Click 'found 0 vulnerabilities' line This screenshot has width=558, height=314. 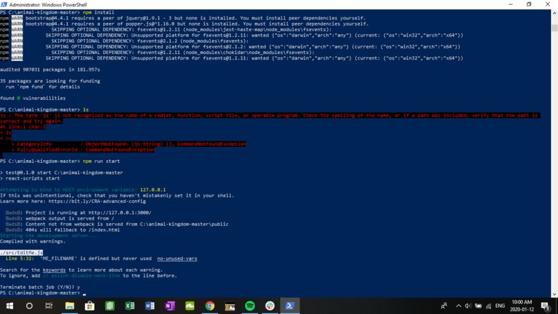33,98
